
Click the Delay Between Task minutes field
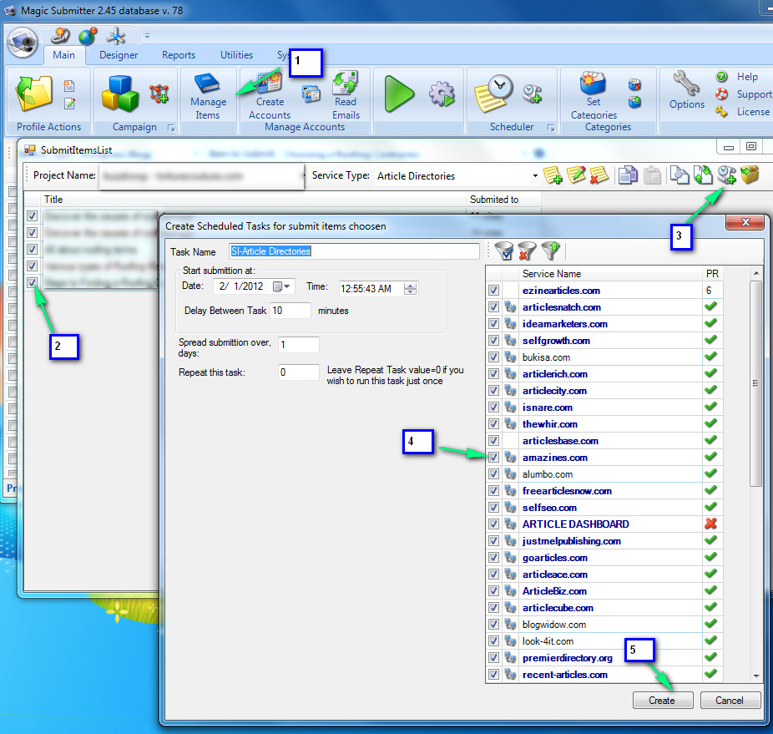pyautogui.click(x=291, y=311)
